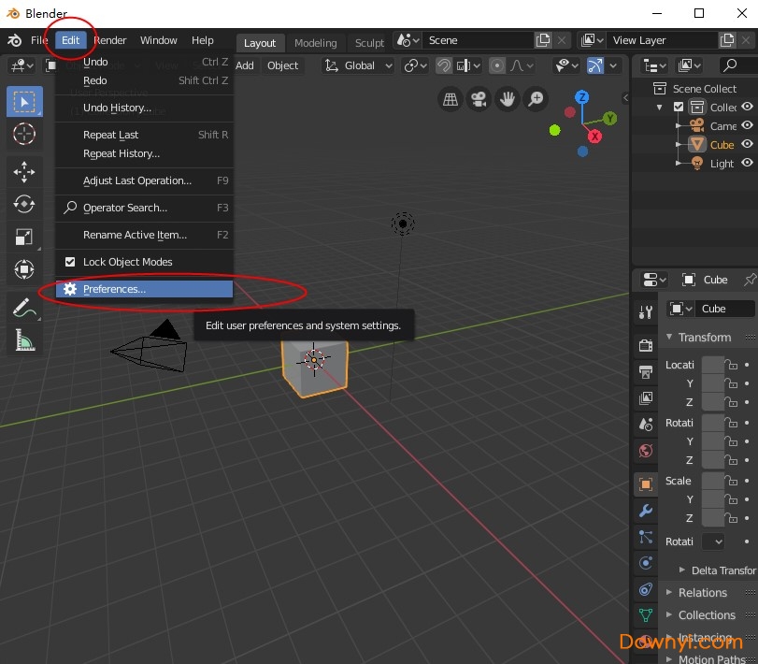Open Preferences from the Edit menu
This screenshot has height=664, width=758.
coord(114,289)
